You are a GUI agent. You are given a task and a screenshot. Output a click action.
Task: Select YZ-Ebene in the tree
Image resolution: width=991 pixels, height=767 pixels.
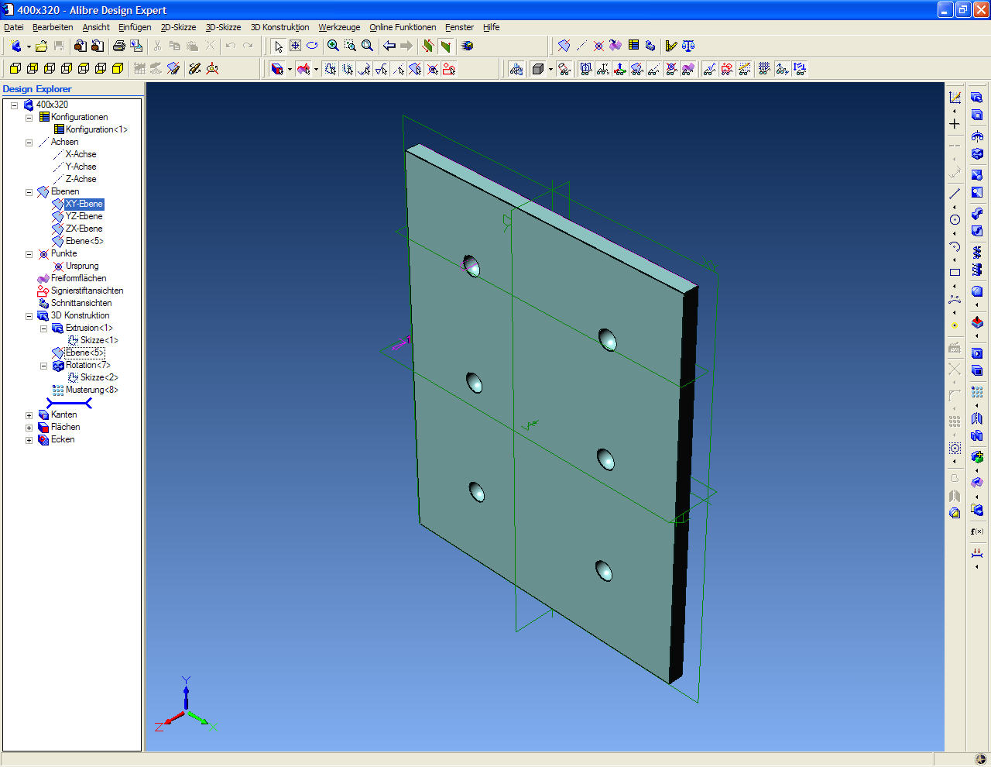tap(84, 216)
